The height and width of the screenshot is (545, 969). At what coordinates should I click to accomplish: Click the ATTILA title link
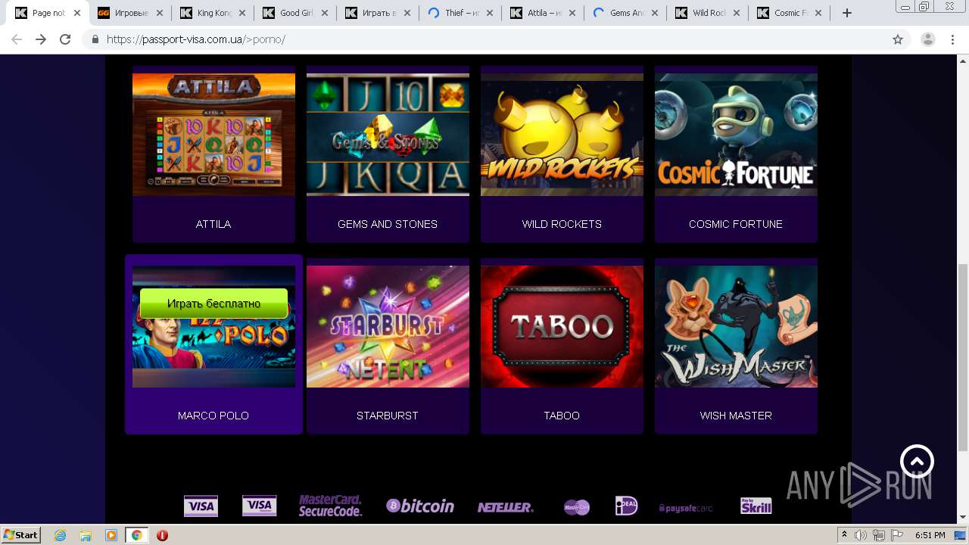click(x=213, y=224)
